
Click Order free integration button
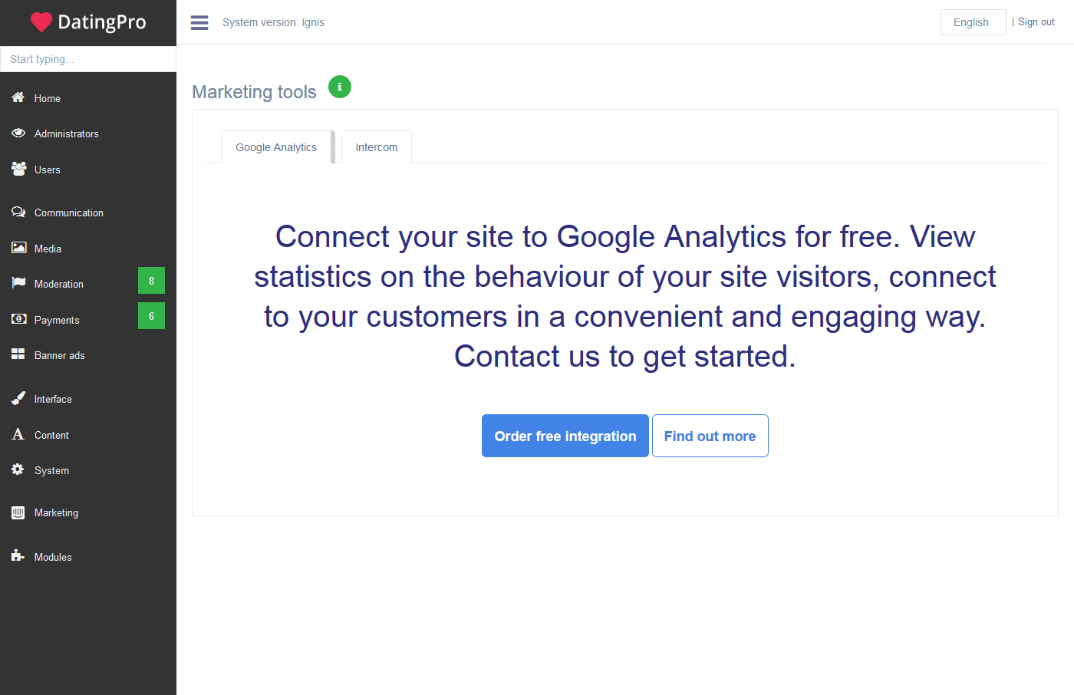coord(565,436)
